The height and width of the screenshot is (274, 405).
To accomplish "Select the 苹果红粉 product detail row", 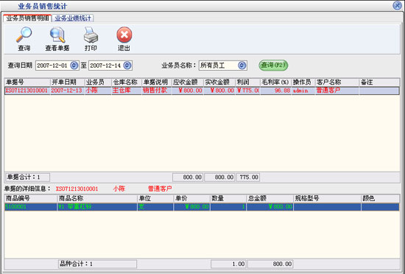I will point(202,207).
